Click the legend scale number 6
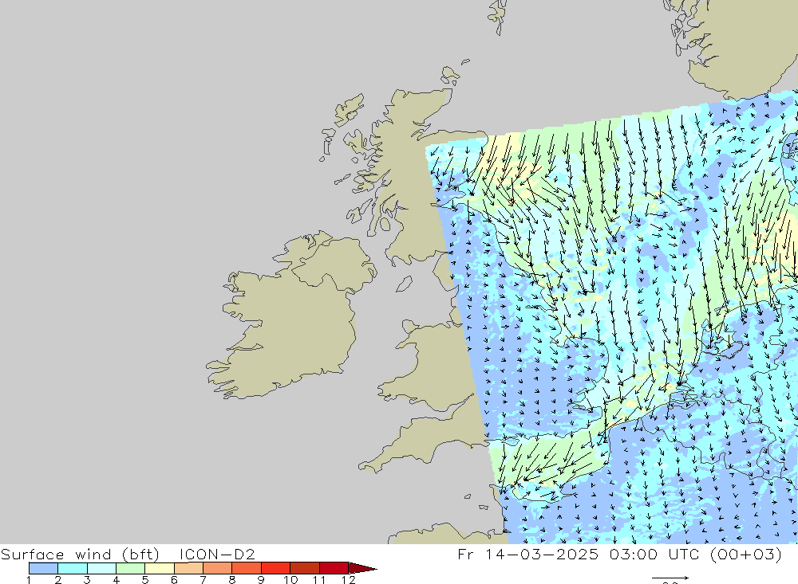Image resolution: width=798 pixels, height=584 pixels. pos(174,580)
